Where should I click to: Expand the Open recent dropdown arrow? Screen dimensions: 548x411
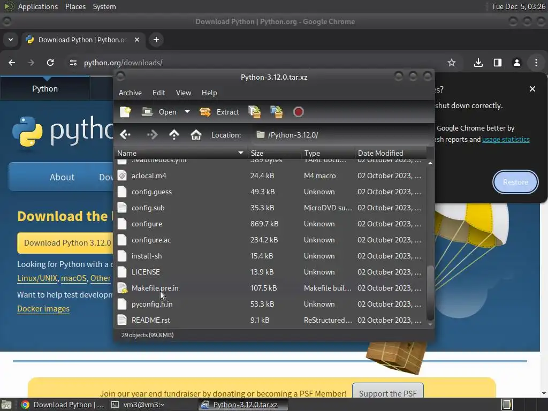[187, 112]
